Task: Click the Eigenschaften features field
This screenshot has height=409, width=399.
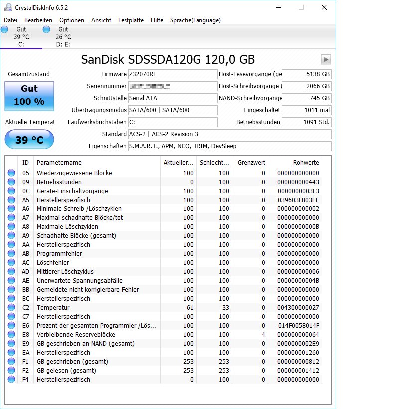Action: click(230, 146)
